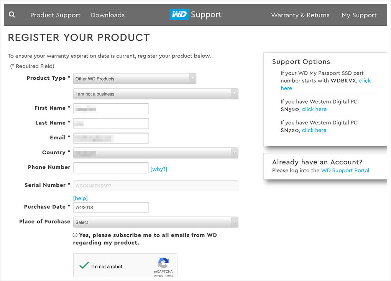The width and height of the screenshot is (391, 281).
Task: Click 'Already have an Account?' text
Action: 317,162
